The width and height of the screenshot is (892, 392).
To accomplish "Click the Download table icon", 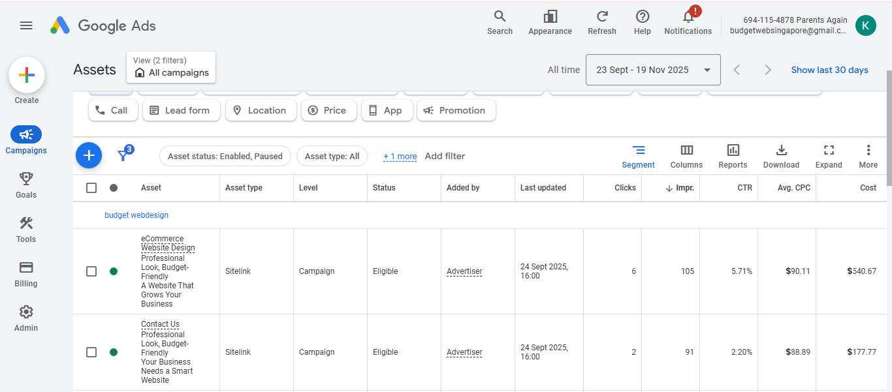I will click(x=781, y=151).
